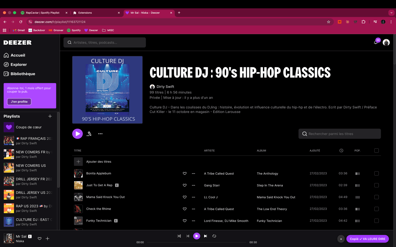396x247 pixels.
Task: Open the Spotify bookmark
Action: 74,30
